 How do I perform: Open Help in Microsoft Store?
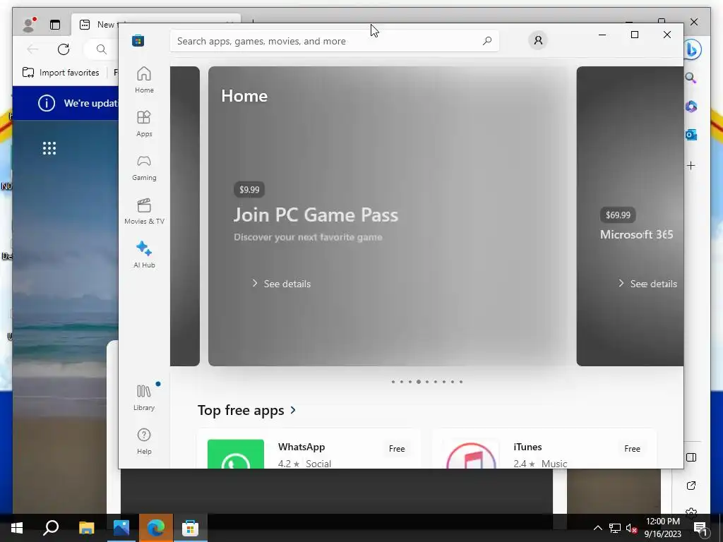(x=144, y=441)
